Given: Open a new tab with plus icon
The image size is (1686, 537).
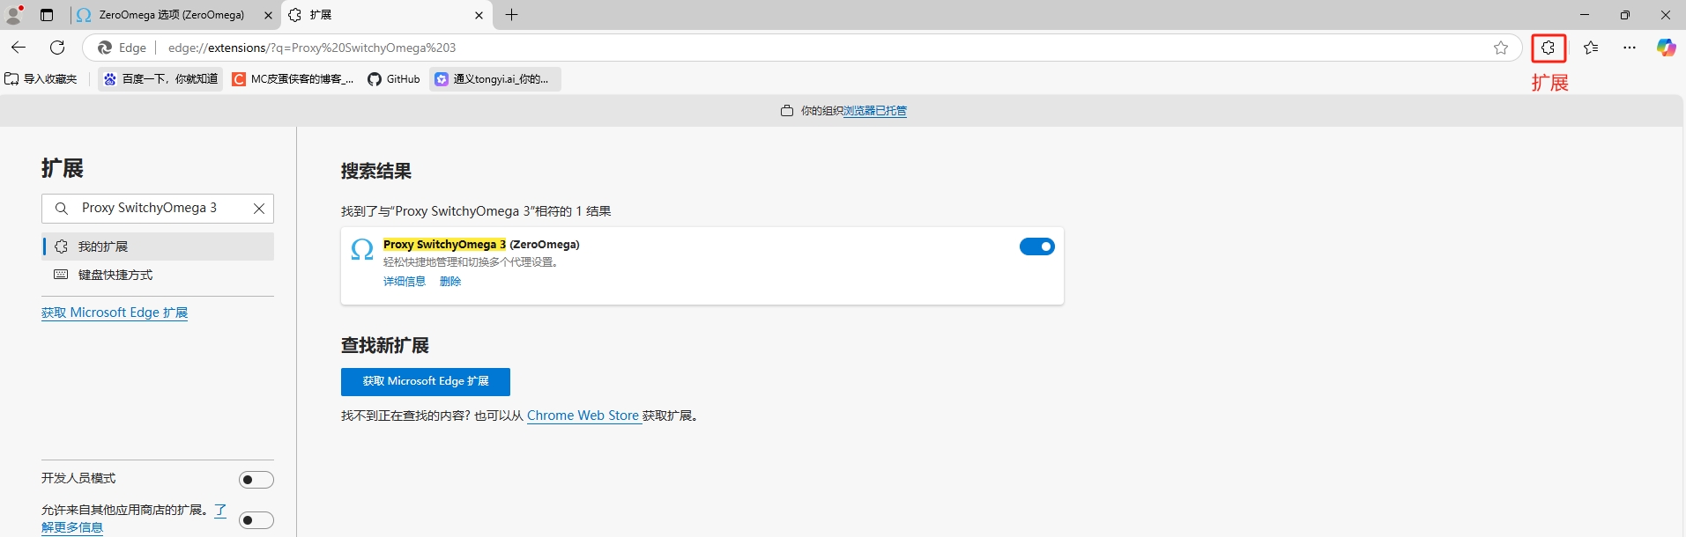Looking at the screenshot, I should [x=511, y=15].
